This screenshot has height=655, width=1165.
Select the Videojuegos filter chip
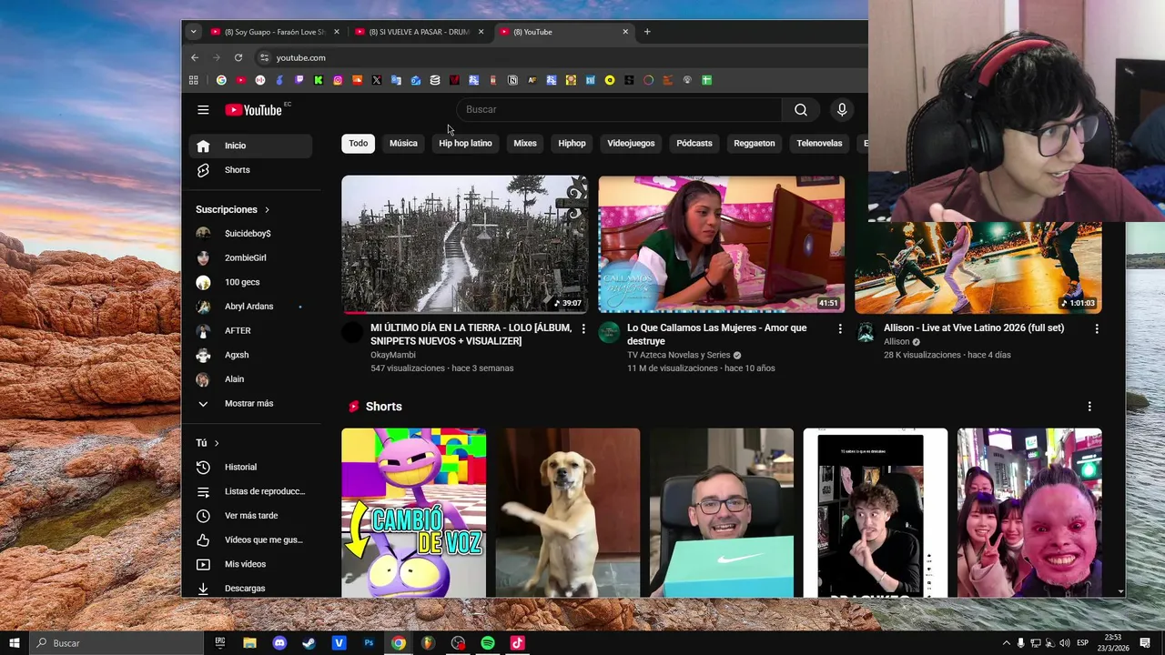pos(631,144)
